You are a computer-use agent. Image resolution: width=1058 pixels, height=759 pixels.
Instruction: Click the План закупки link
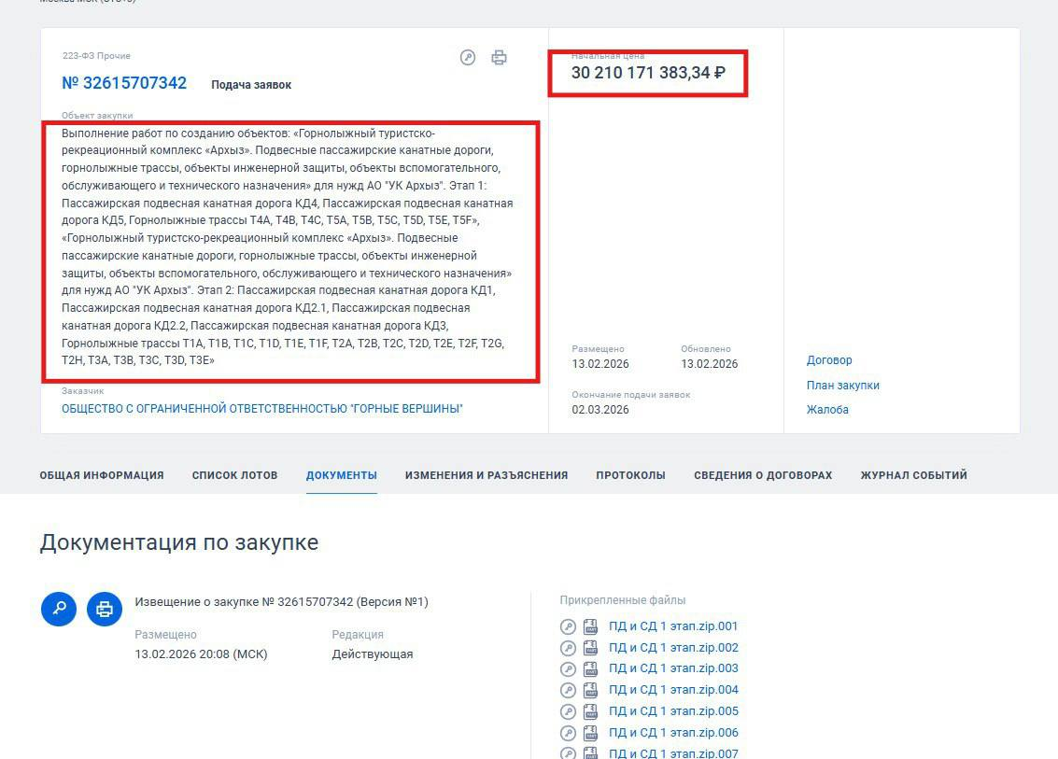842,386
